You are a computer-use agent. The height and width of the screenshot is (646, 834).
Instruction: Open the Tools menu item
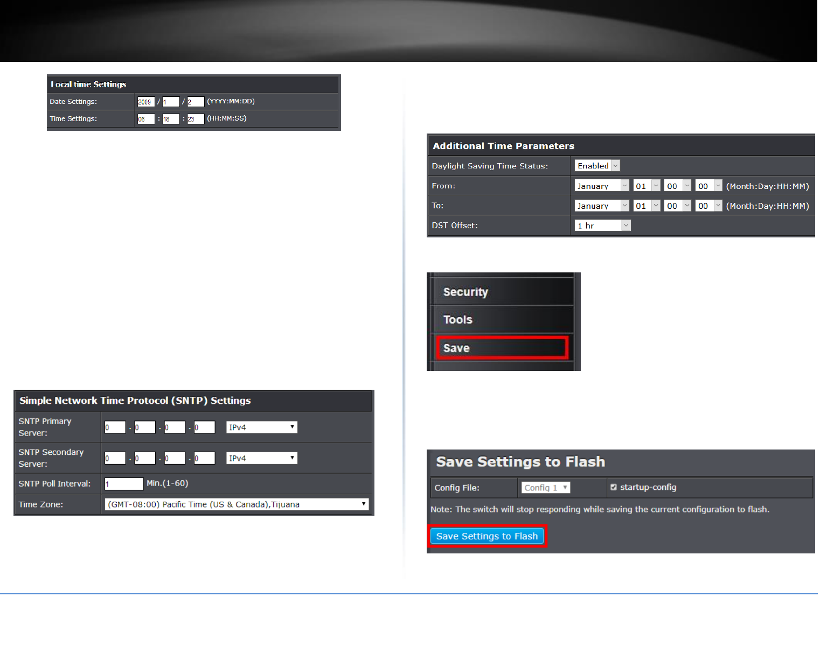pos(503,320)
